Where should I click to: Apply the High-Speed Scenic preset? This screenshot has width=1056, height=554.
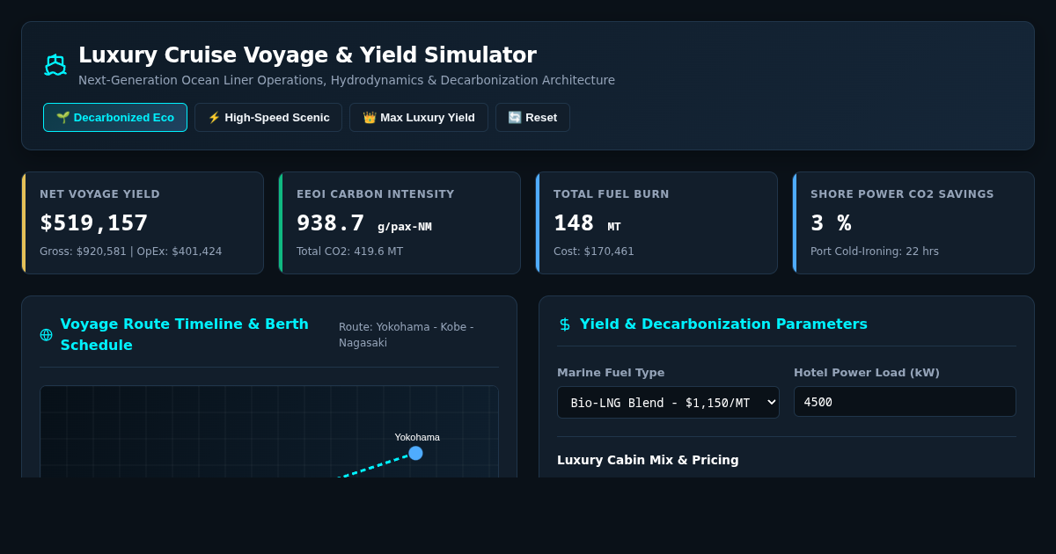pyautogui.click(x=268, y=117)
